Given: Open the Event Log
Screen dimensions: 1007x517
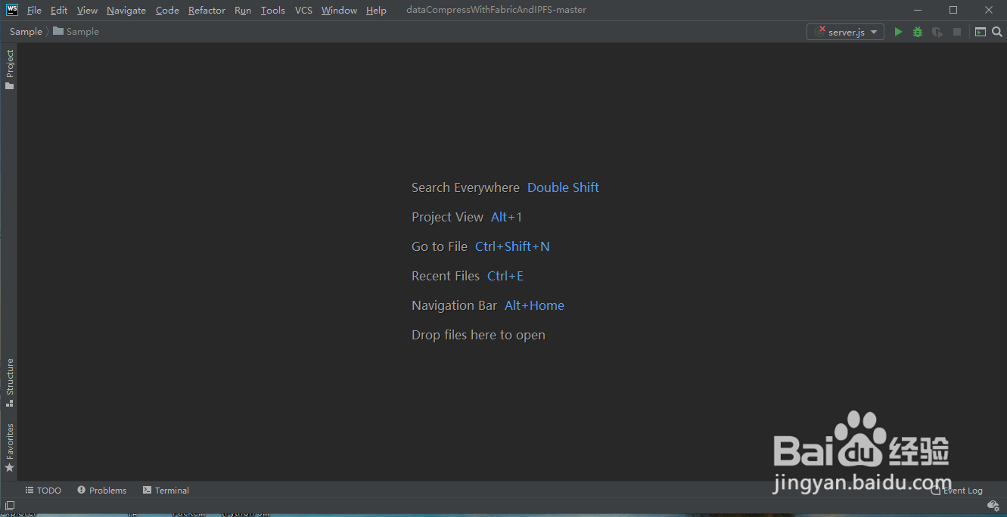Looking at the screenshot, I should pyautogui.click(x=957, y=491).
